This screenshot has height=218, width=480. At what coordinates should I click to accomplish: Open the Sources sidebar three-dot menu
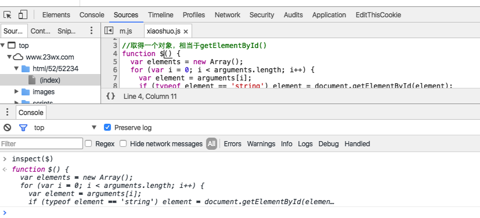coord(91,31)
